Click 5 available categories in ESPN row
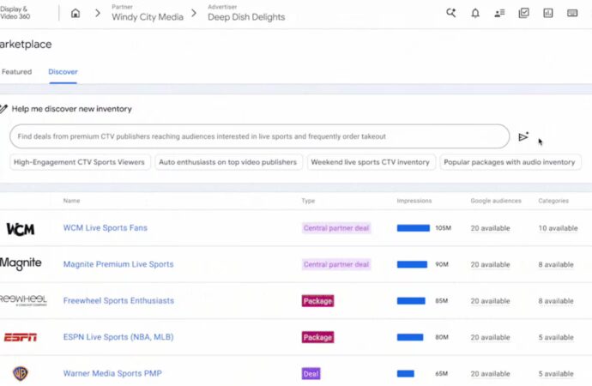The height and width of the screenshot is (386, 592). point(556,337)
